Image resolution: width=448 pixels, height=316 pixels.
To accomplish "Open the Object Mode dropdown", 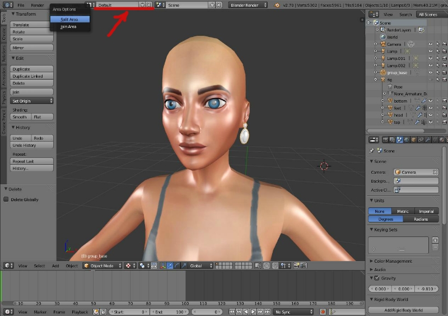I will click(101, 266).
